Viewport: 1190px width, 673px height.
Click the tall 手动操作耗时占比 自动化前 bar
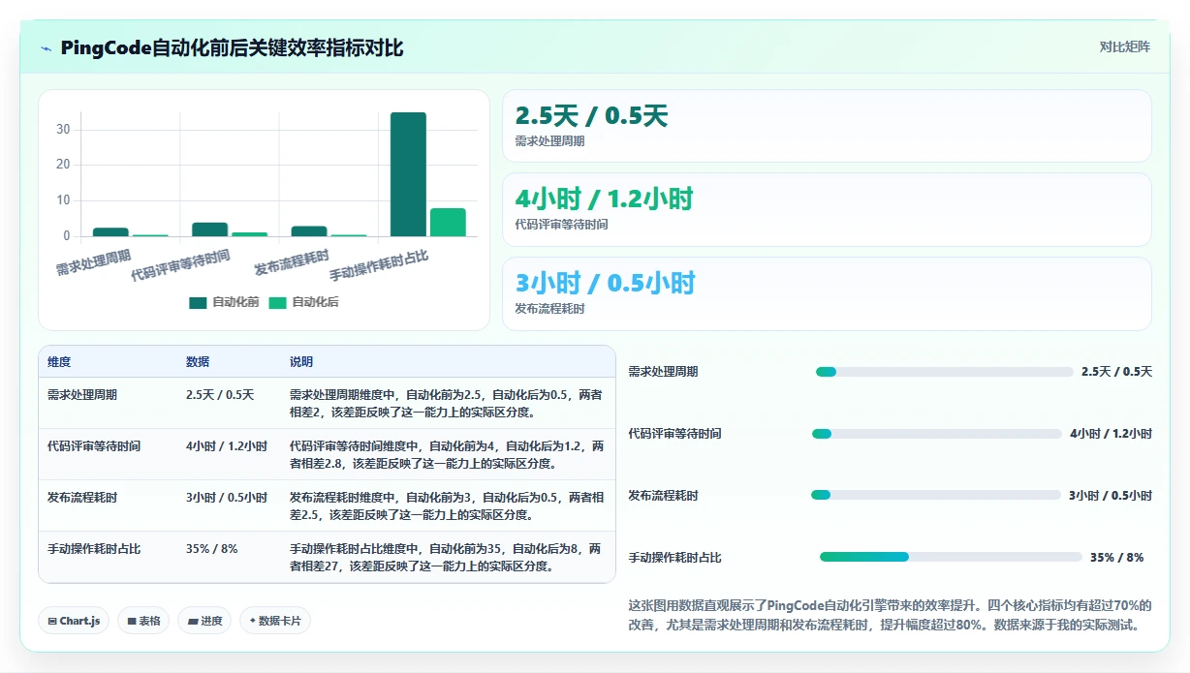408,174
